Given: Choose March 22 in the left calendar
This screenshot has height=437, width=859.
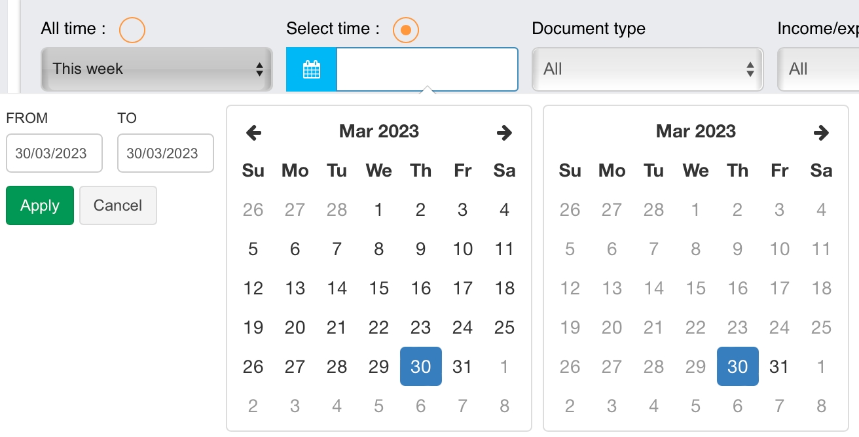Looking at the screenshot, I should coord(379,328).
